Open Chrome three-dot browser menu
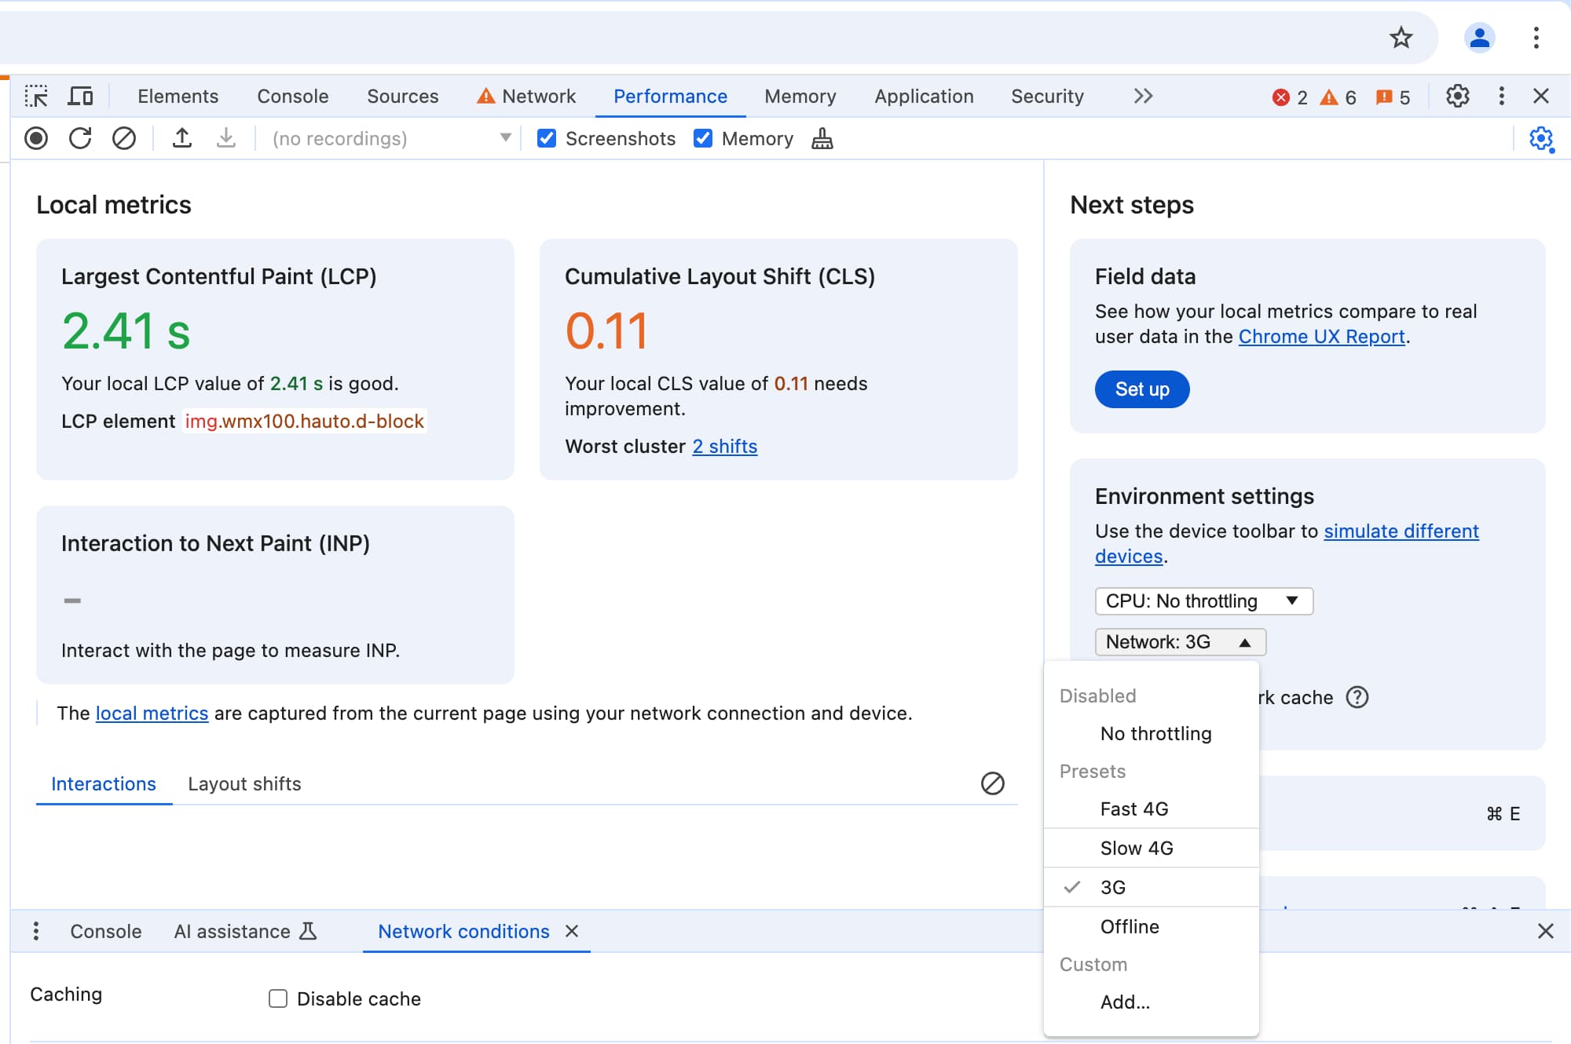 (x=1536, y=37)
